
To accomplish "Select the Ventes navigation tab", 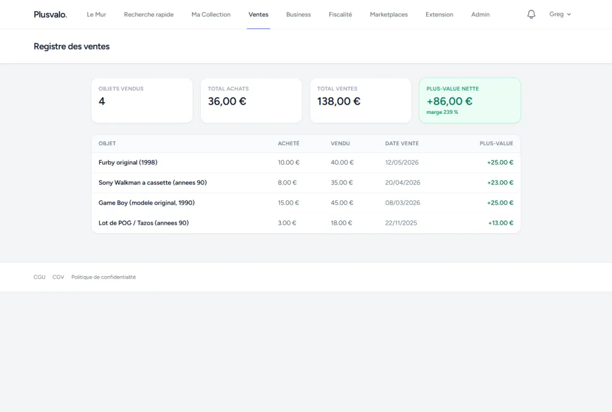I will pos(258,15).
